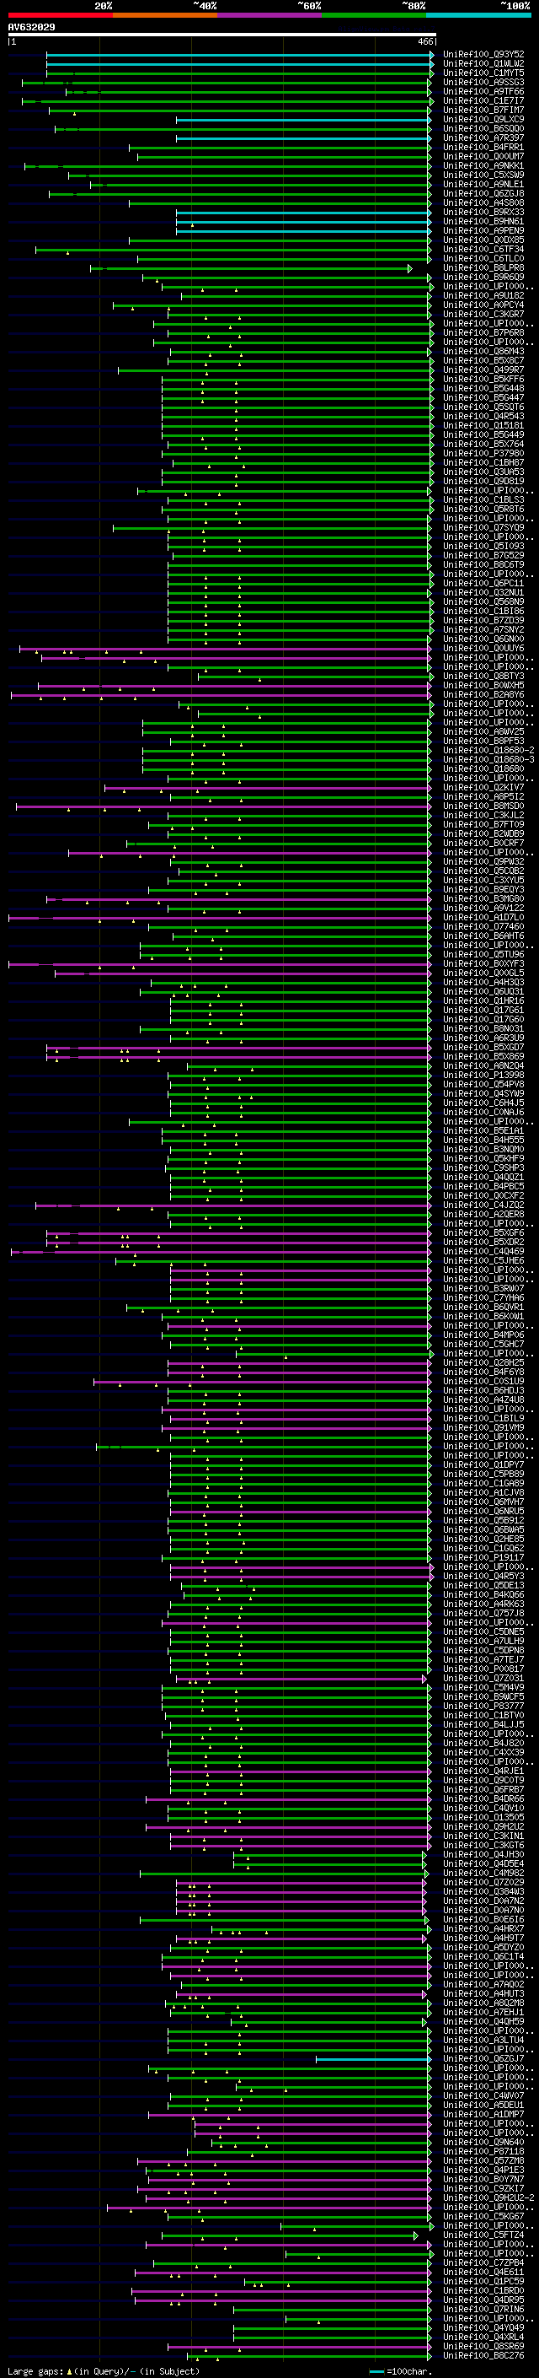
Task: Click hit label UniRef100_A1D7L0
Action: coord(483,918)
